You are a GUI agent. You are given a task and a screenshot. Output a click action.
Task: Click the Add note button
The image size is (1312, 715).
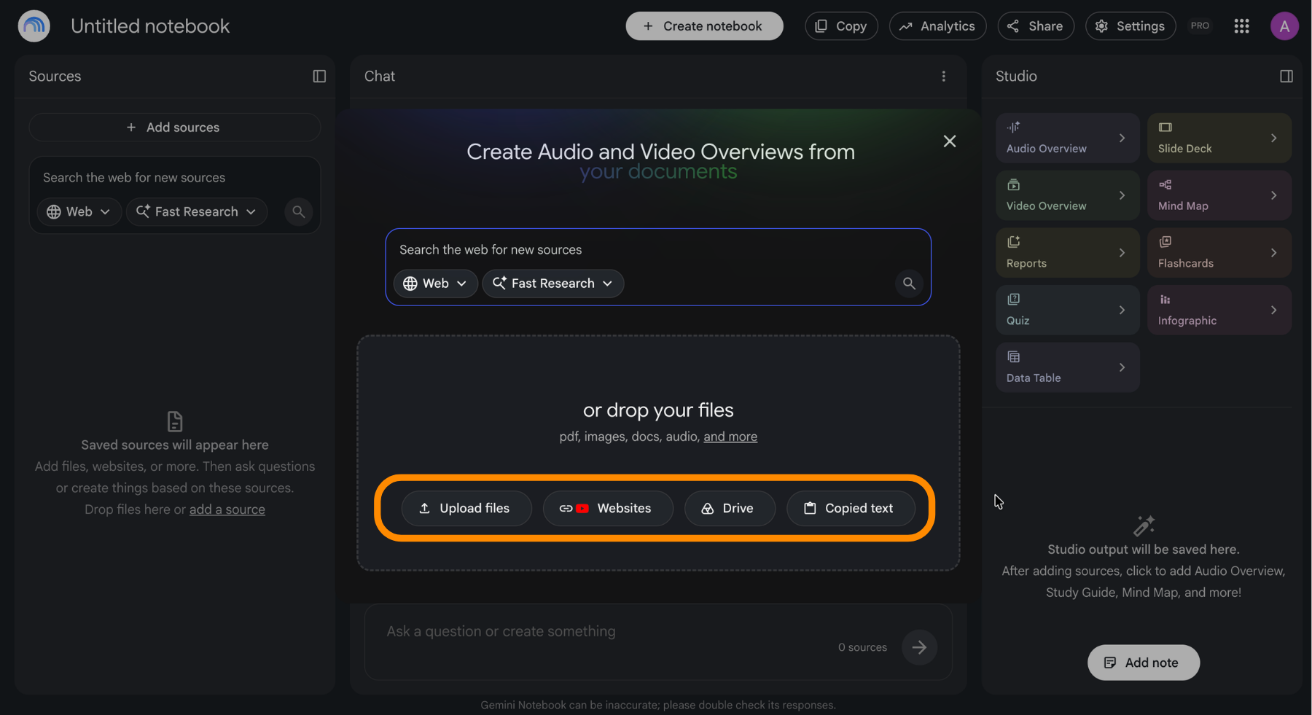[x=1143, y=663]
